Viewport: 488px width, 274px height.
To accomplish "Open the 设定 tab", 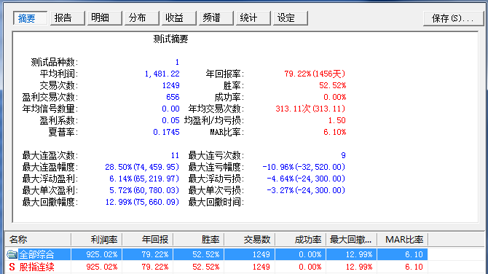I will point(291,18).
